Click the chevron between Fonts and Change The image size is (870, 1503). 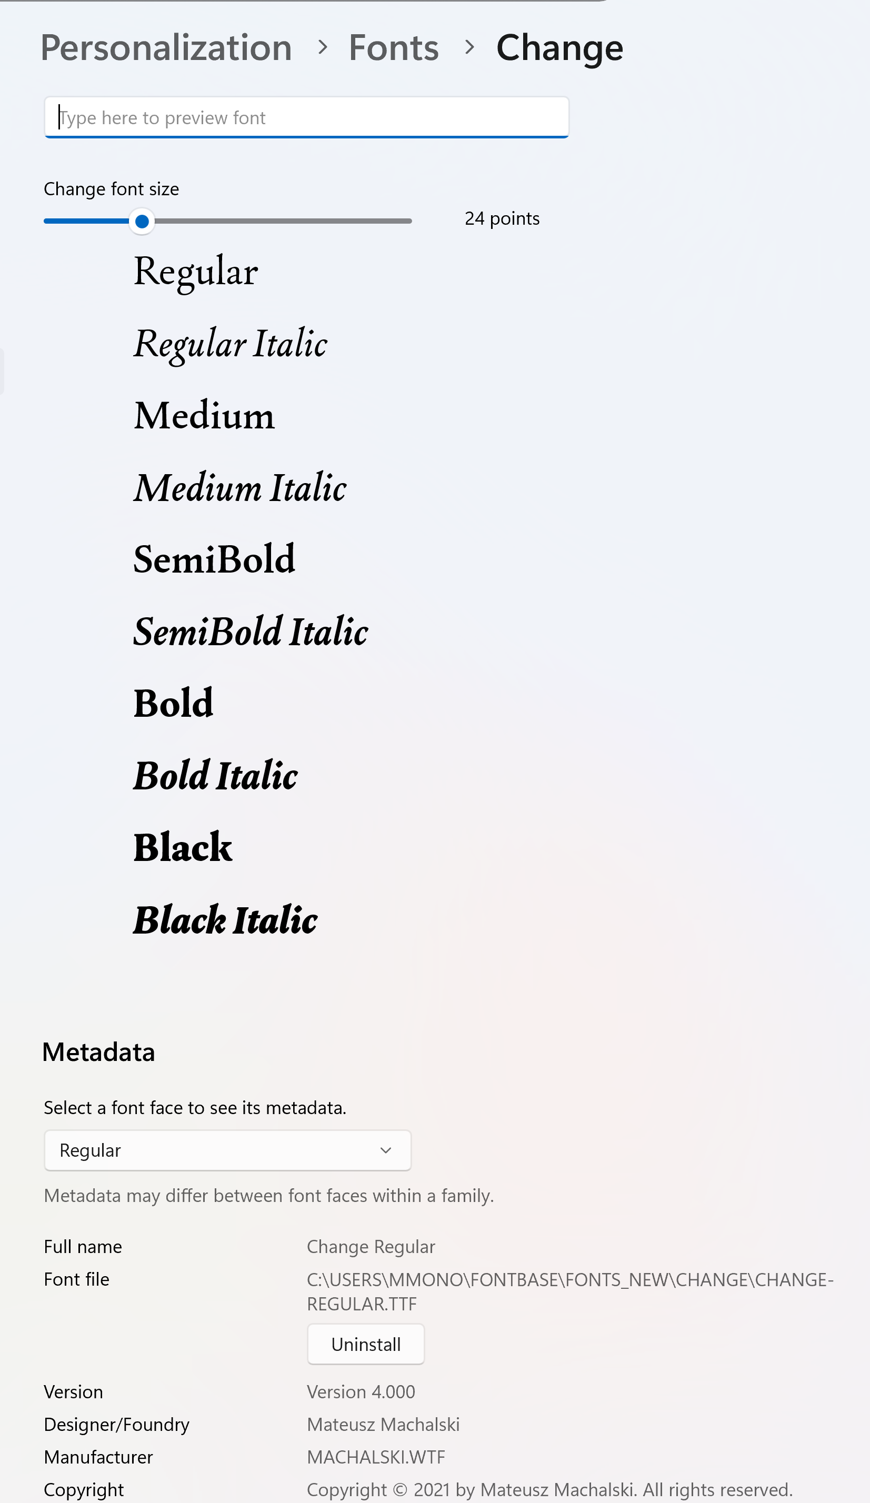pyautogui.click(x=469, y=47)
